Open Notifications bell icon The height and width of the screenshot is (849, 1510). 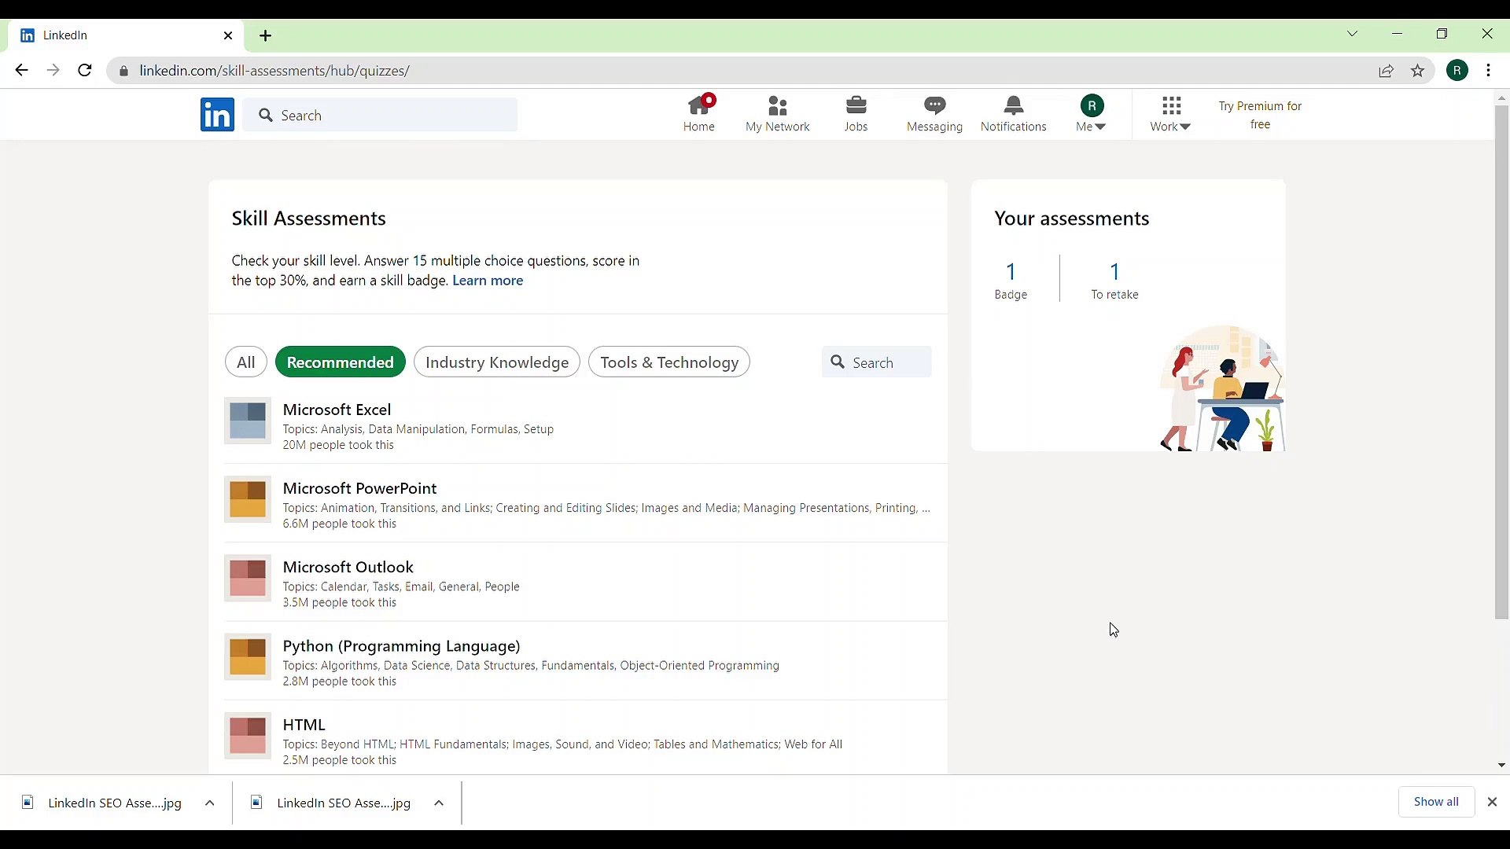pos(1013,106)
